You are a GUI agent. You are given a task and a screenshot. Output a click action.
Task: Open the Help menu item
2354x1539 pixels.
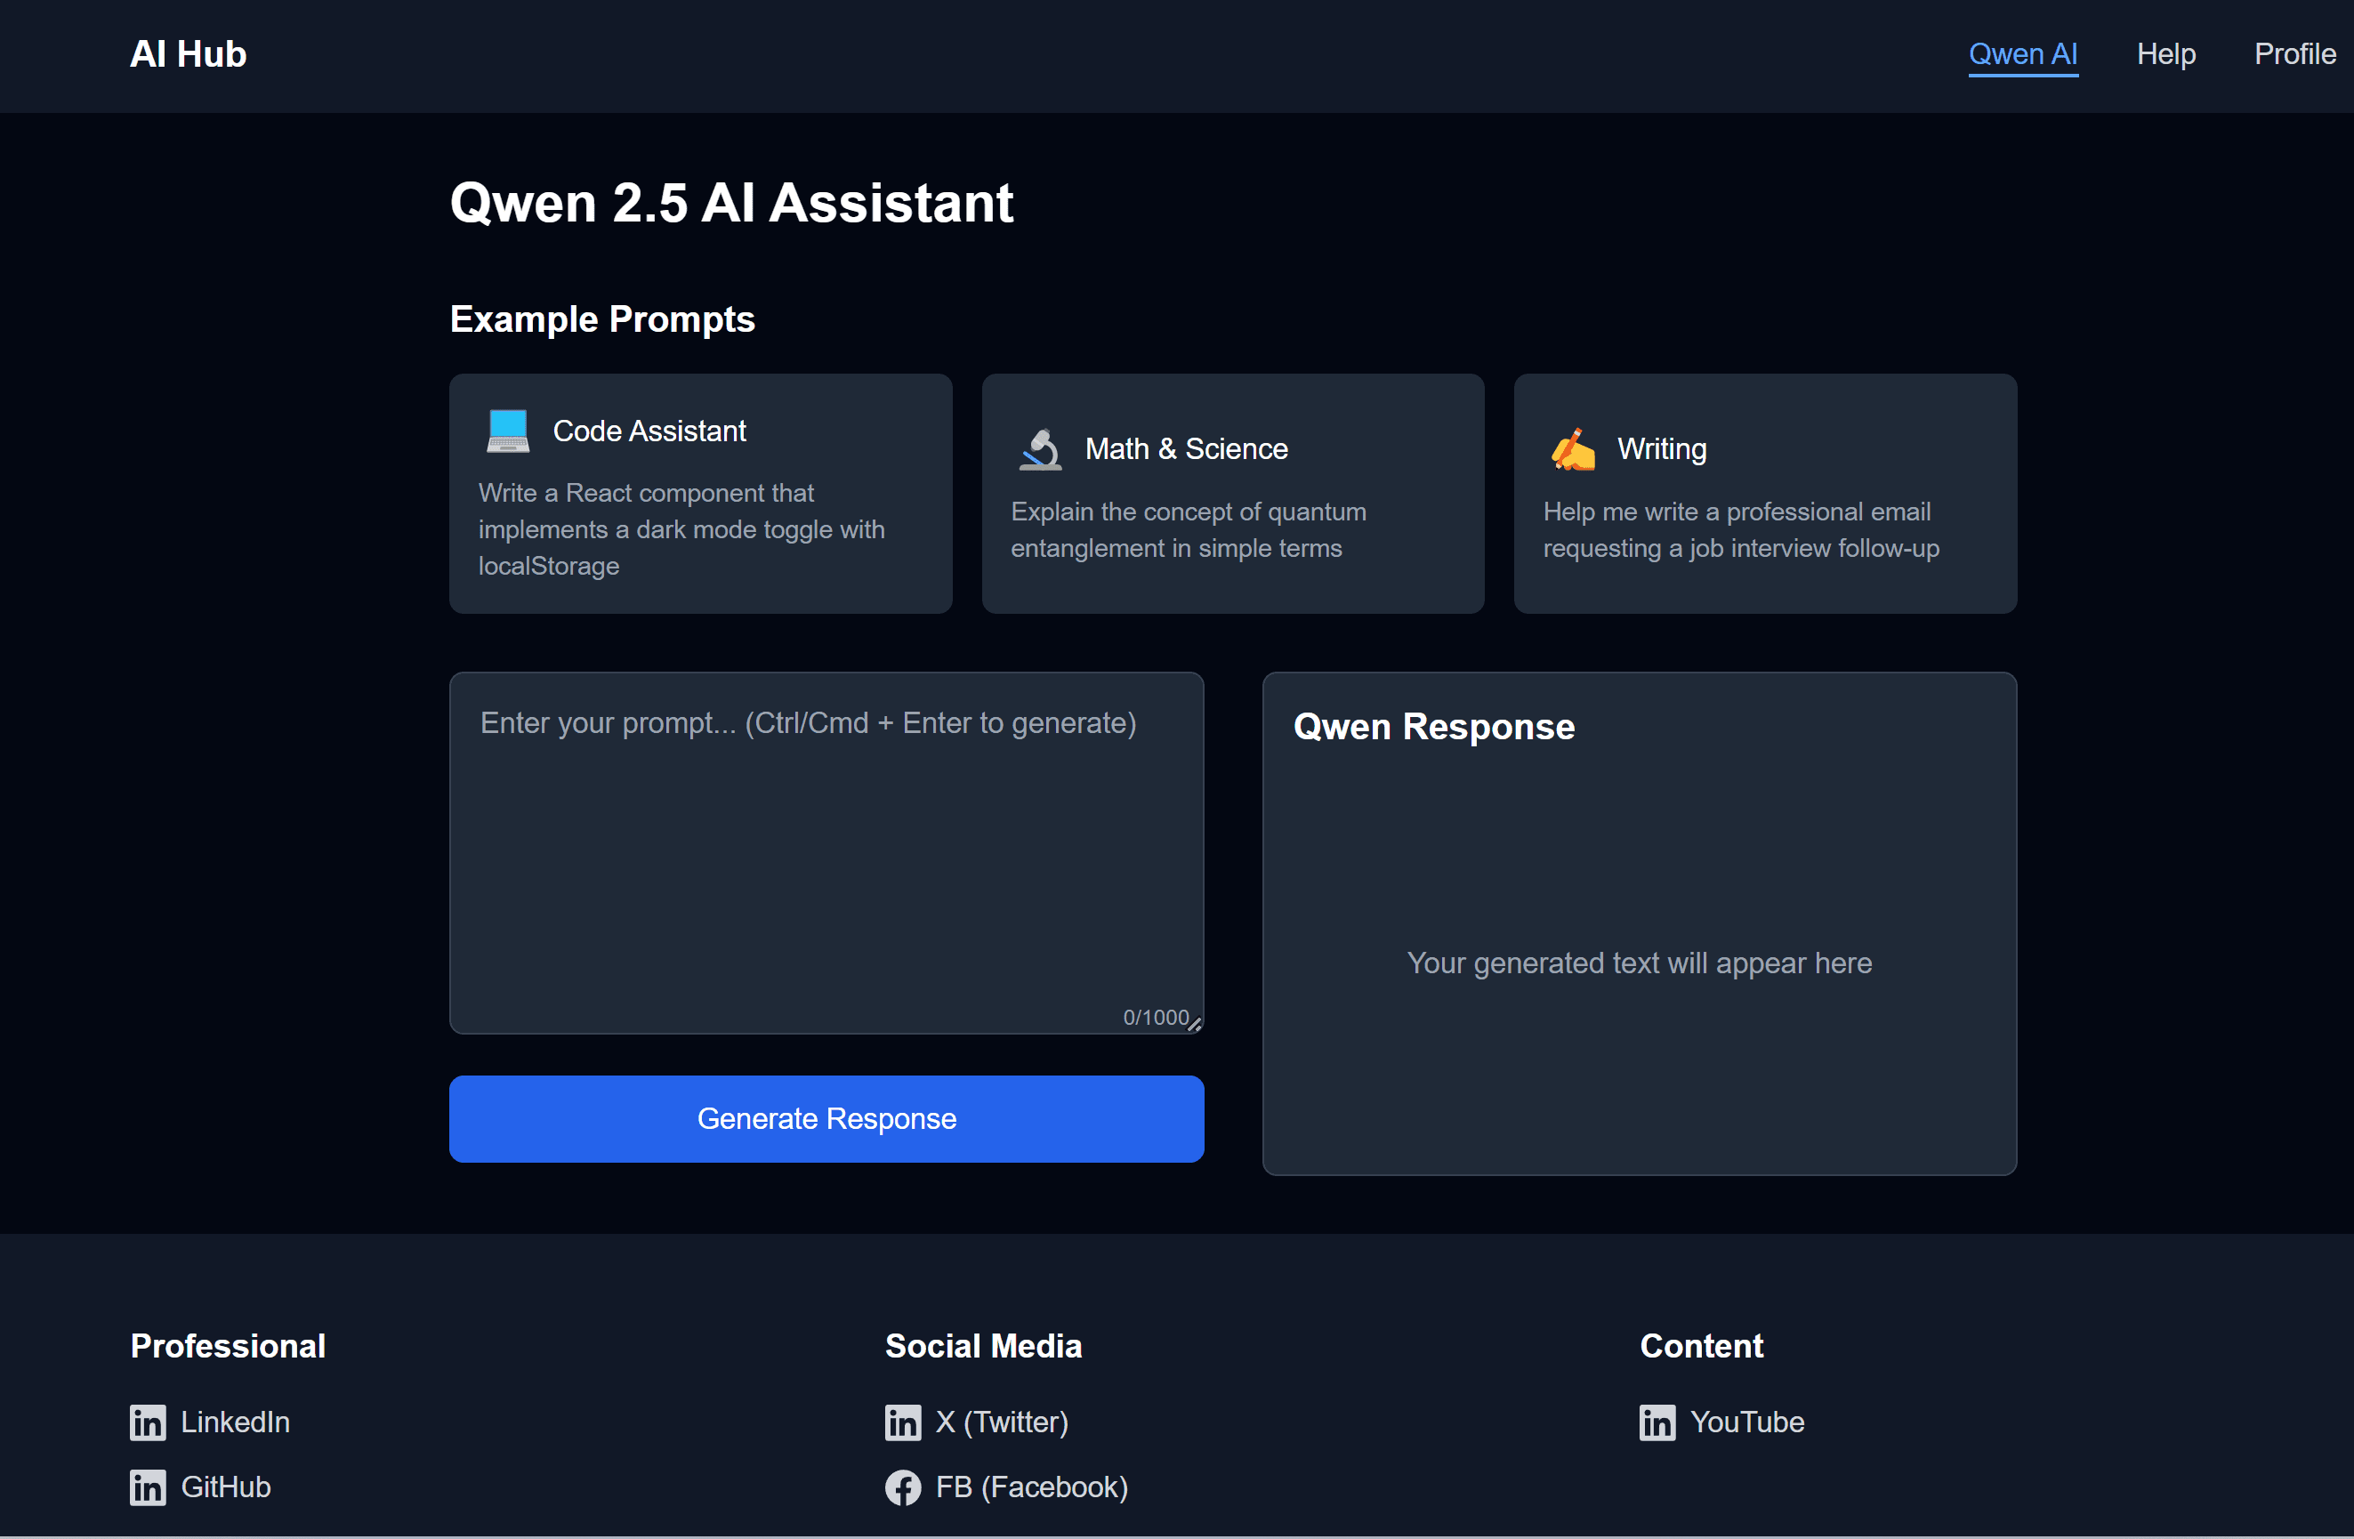(2165, 54)
